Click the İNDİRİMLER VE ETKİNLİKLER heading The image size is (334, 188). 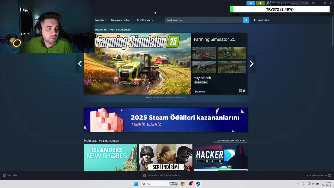point(101,141)
